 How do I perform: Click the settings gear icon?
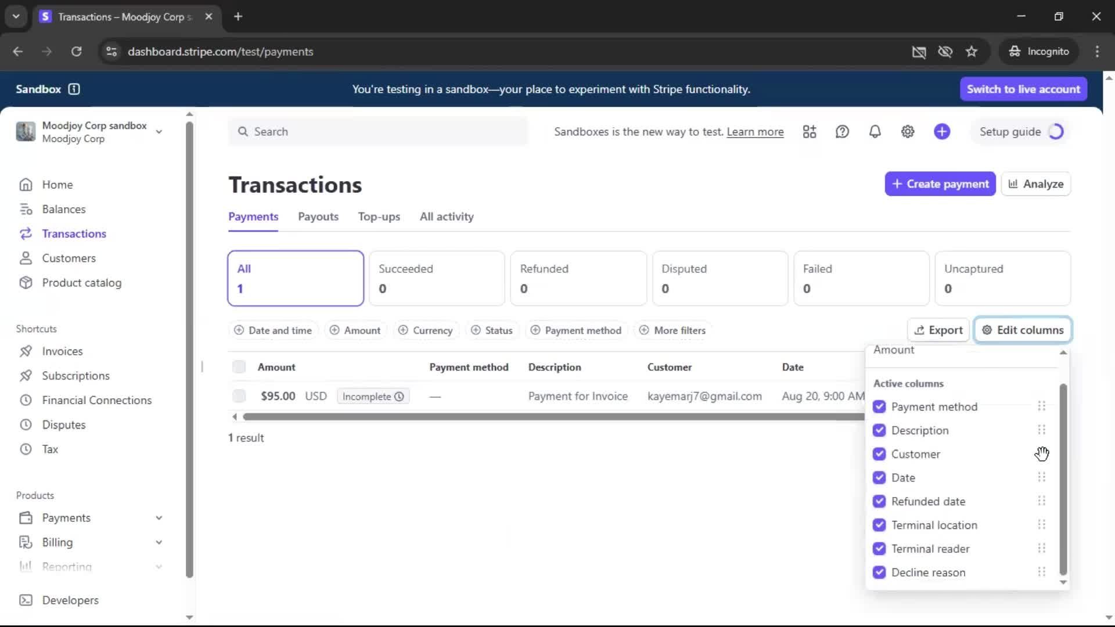908,132
